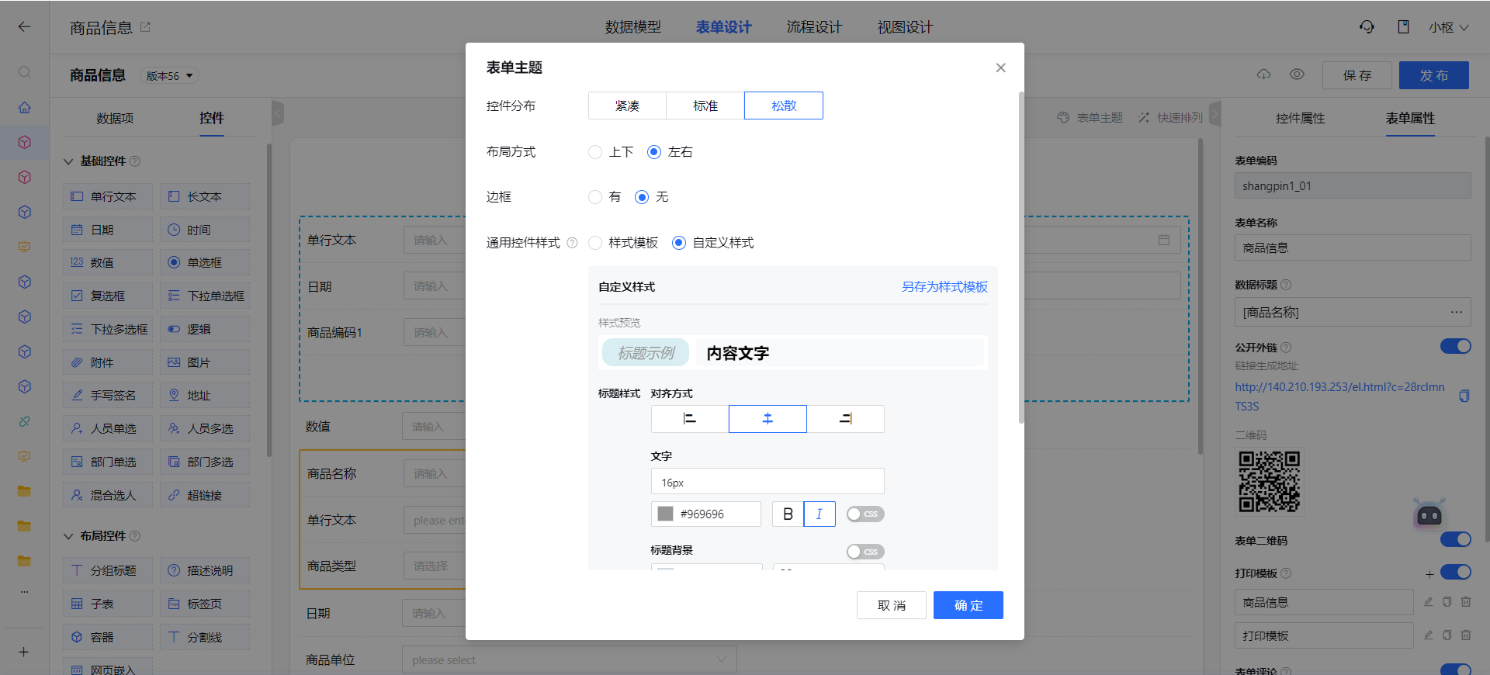Switch to 视图设计 tab

(905, 27)
